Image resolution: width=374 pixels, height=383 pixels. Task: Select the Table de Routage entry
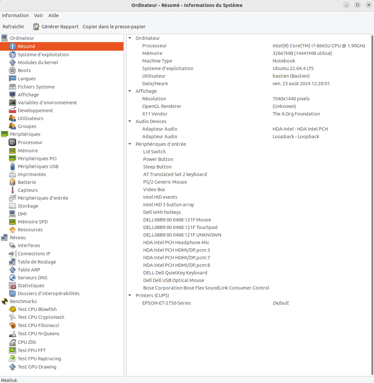coord(37,262)
